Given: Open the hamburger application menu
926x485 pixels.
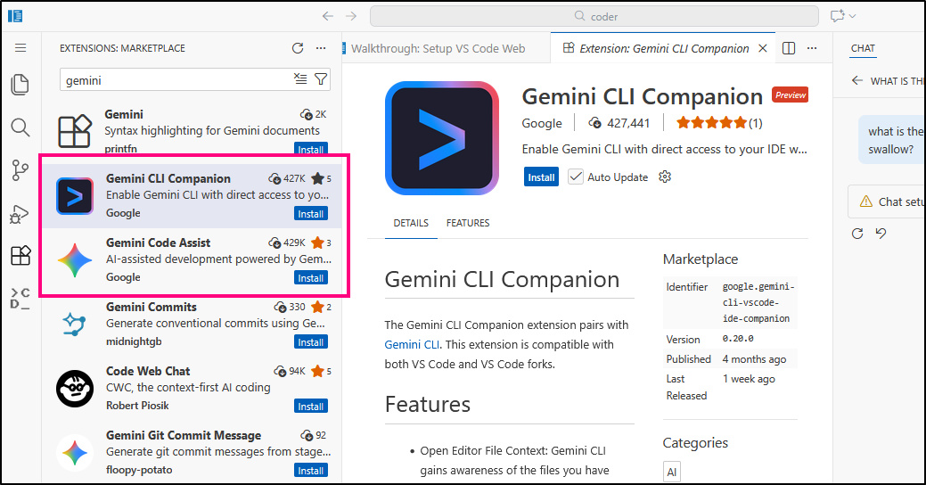Looking at the screenshot, I should [x=20, y=48].
